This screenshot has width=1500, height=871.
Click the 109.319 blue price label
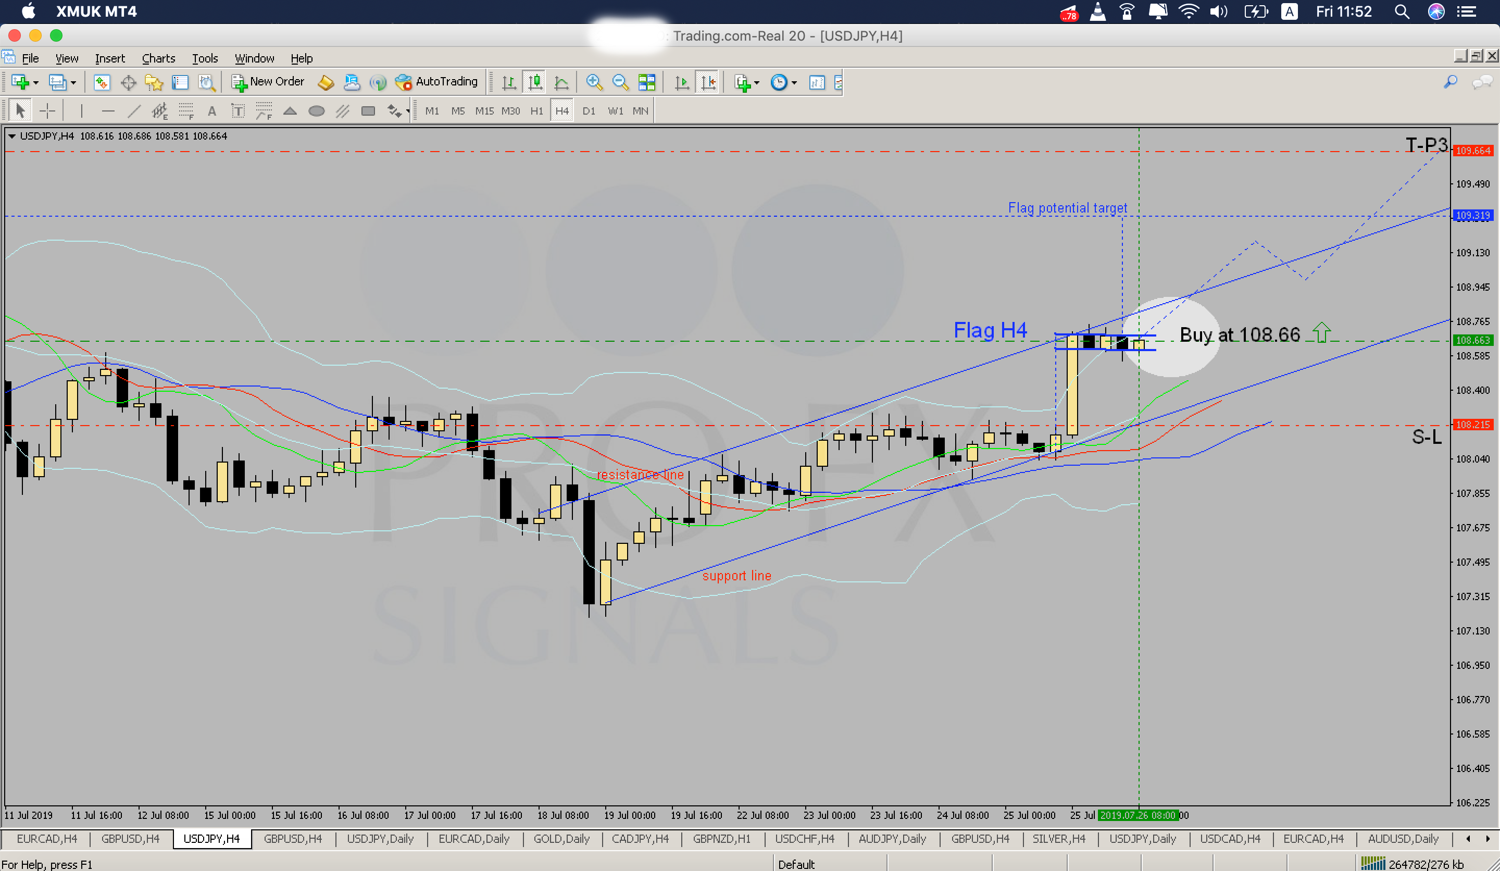[x=1472, y=216]
